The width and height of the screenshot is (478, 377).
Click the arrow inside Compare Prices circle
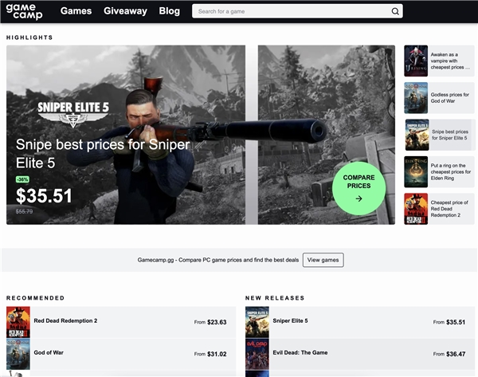(x=358, y=199)
